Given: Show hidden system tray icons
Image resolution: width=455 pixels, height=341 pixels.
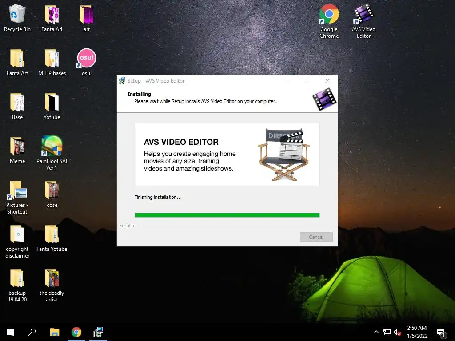Looking at the screenshot, I should pos(376,332).
